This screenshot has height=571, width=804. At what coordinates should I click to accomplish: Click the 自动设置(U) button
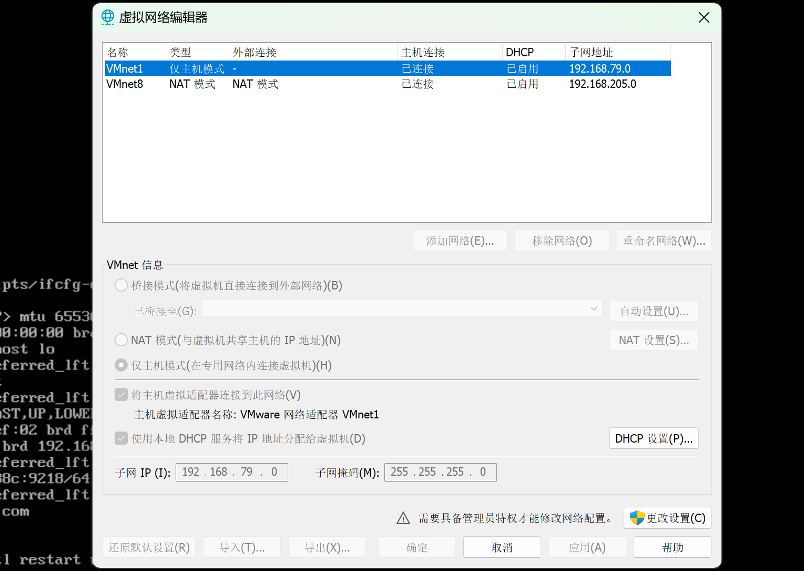(654, 310)
